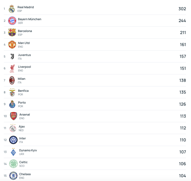Screen dimensions: 191x181
Task: Click the Man Utd club crest
Action: pos(12,45)
